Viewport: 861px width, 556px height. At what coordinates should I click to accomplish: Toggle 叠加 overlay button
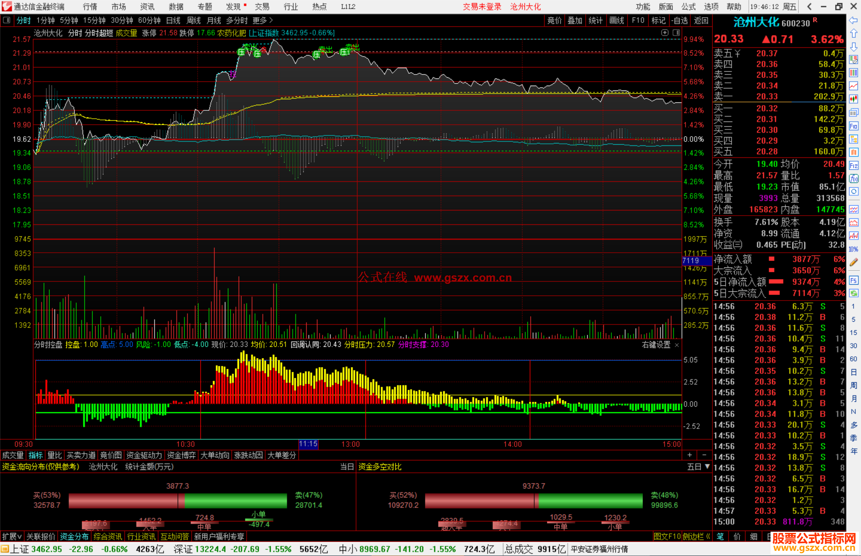coord(575,20)
